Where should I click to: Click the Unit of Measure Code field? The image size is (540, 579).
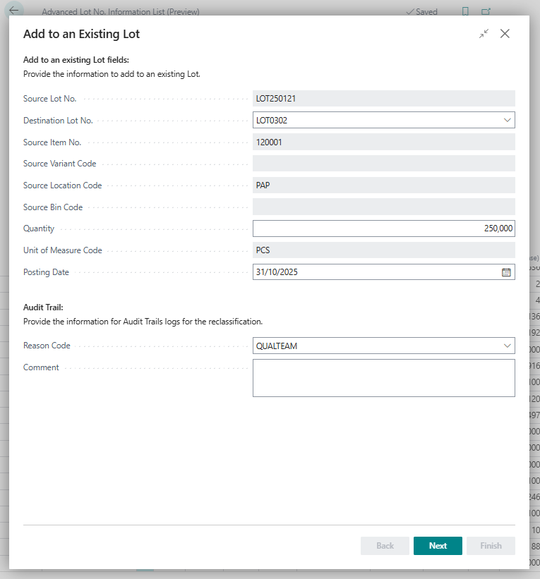point(383,250)
